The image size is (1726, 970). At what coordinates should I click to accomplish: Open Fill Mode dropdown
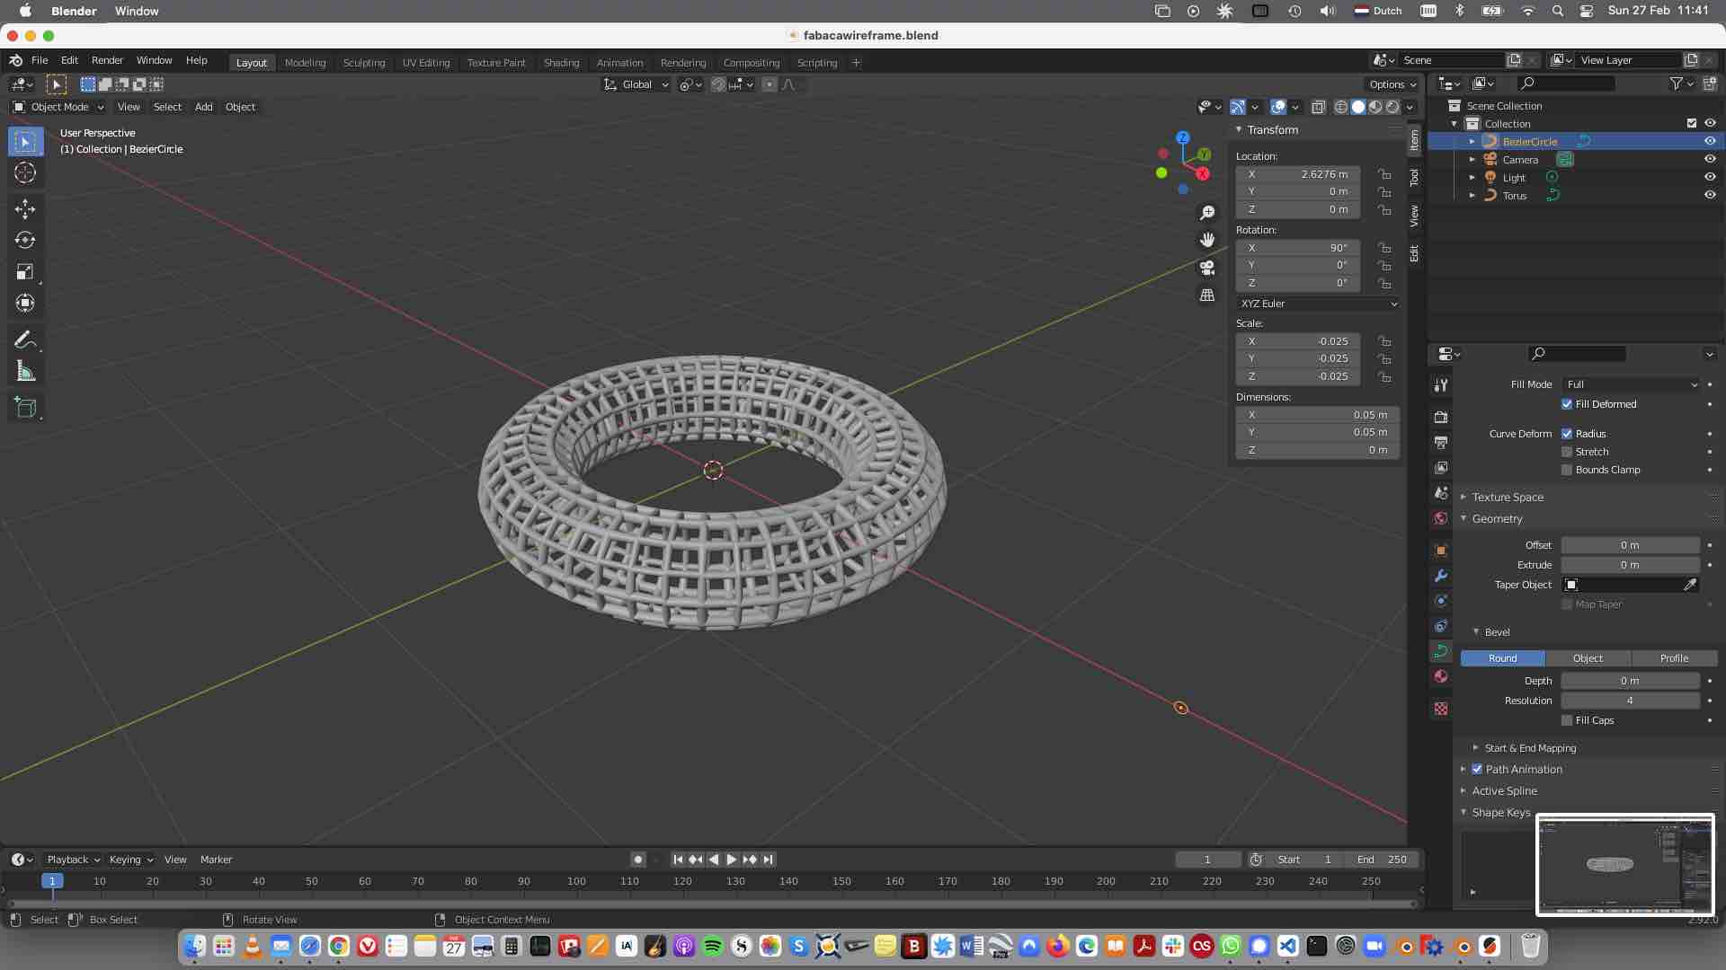click(x=1630, y=384)
